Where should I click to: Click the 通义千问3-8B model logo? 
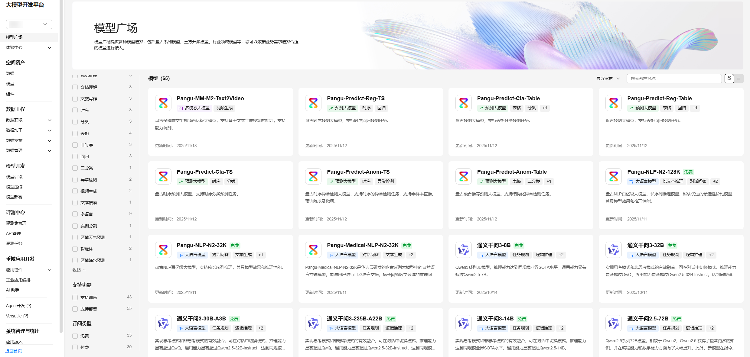[463, 250]
